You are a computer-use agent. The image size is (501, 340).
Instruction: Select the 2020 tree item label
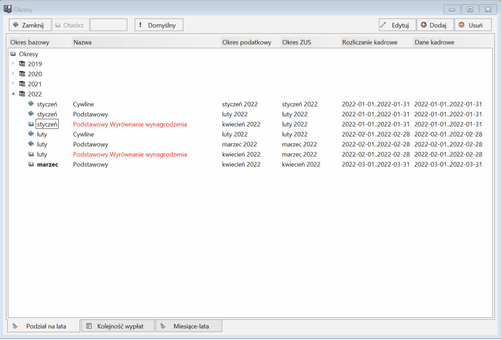pos(35,74)
